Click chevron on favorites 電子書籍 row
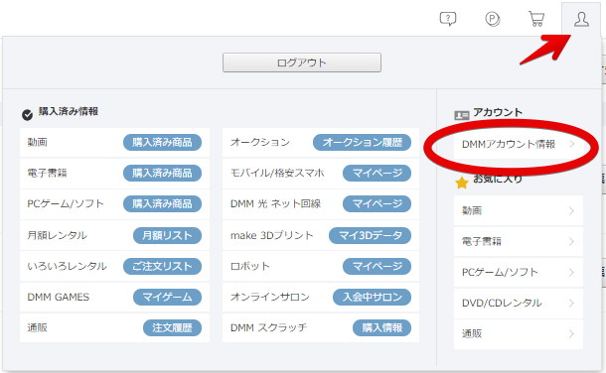606x373 pixels. coord(571,241)
